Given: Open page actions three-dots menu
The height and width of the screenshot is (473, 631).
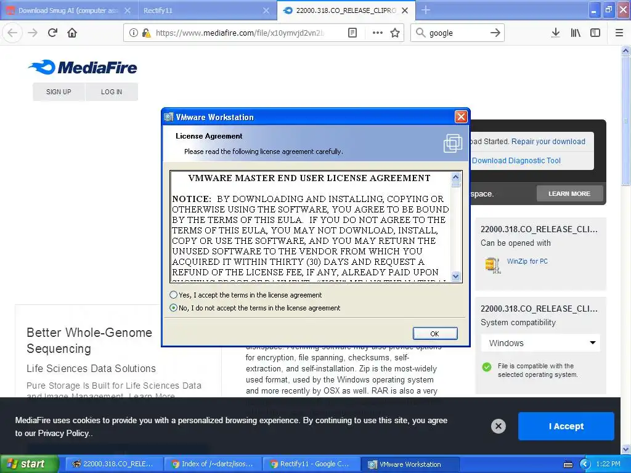Looking at the screenshot, I should [x=378, y=33].
